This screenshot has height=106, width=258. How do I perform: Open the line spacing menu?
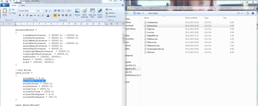click(69, 11)
